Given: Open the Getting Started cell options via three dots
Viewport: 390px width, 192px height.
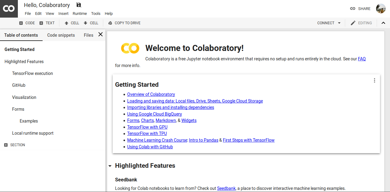Looking at the screenshot, I should point(374,80).
